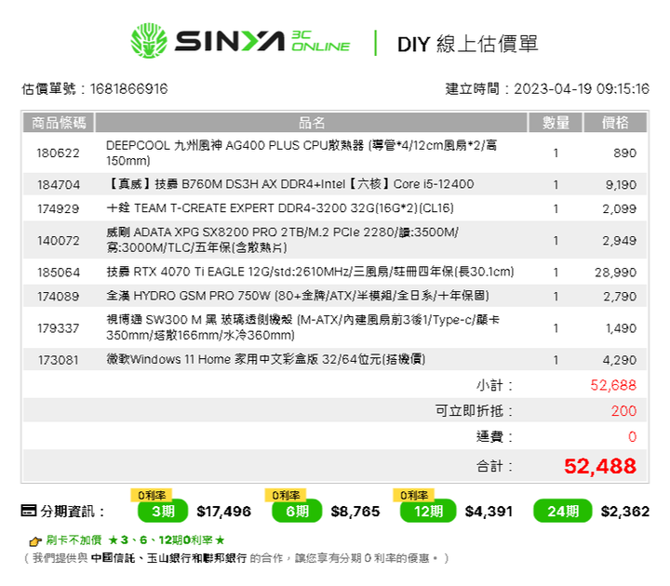Click the 視博通 SW300 M case name

[x=302, y=327]
